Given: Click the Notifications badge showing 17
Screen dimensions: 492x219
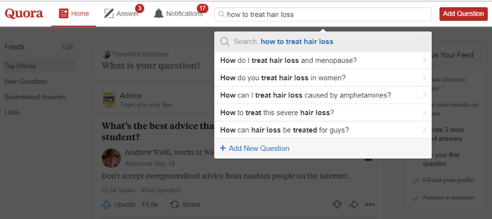Looking at the screenshot, I should 202,8.
